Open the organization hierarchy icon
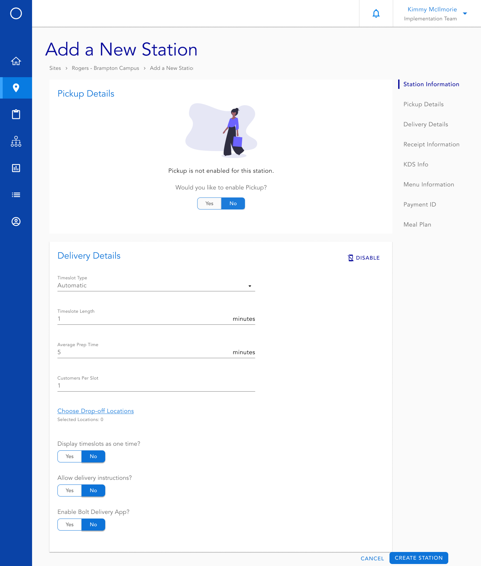481x566 pixels. pyautogui.click(x=16, y=141)
